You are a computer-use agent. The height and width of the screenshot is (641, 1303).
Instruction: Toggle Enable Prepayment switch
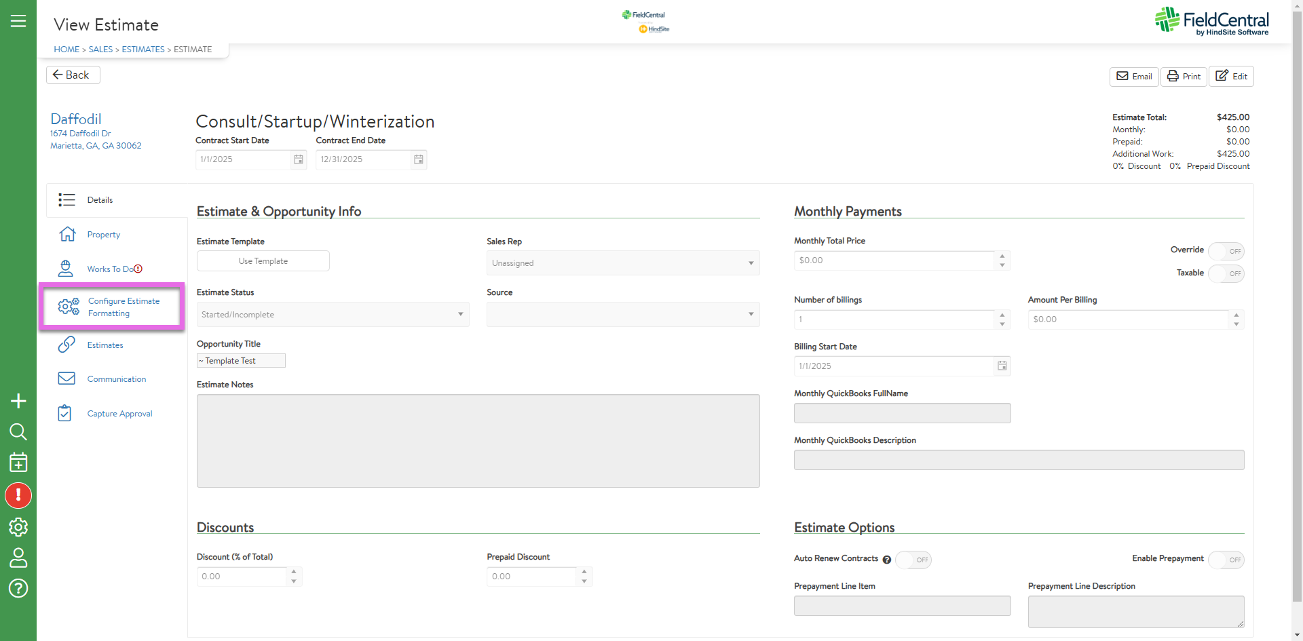tap(1226, 560)
